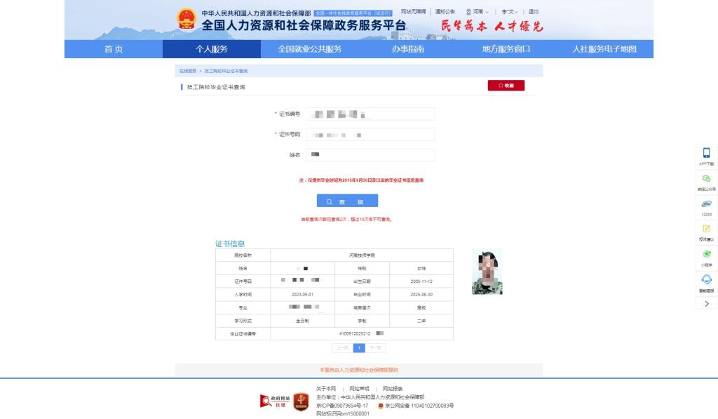The height and width of the screenshot is (419, 718).
Task: Click the 网站无障碍 link
Action: [x=413, y=12]
